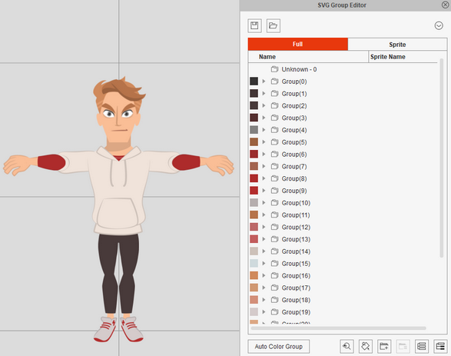
Task: Select the Group(7) row label
Action: pos(294,166)
